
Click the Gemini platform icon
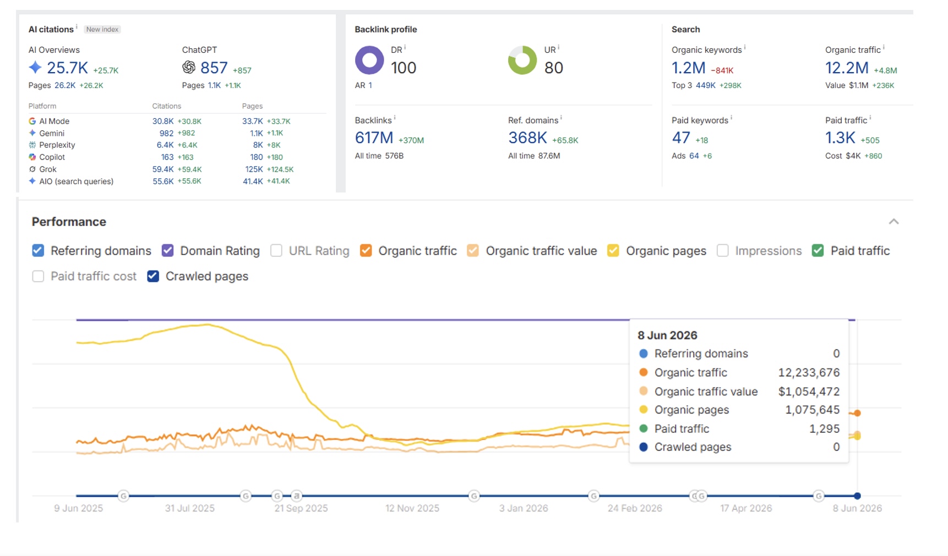(32, 133)
